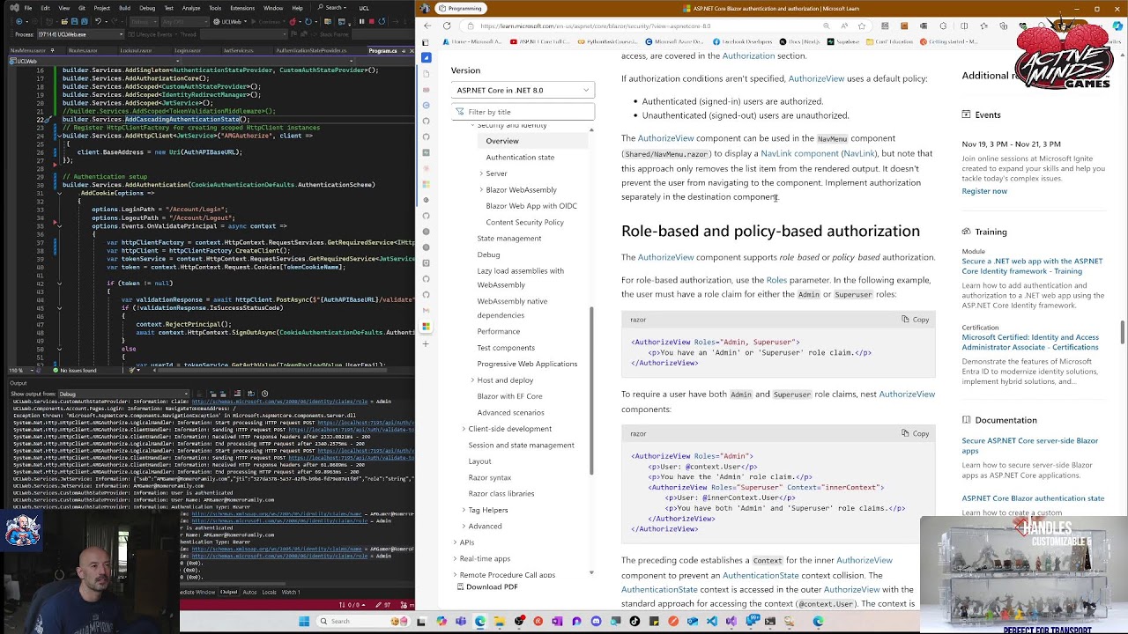Open the Microsoft Certified: Identity and Access Administrator link
Image resolution: width=1128 pixels, height=634 pixels.
[x=1030, y=343]
